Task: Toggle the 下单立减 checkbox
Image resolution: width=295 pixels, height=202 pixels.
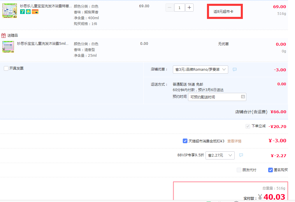Action: click(247, 126)
